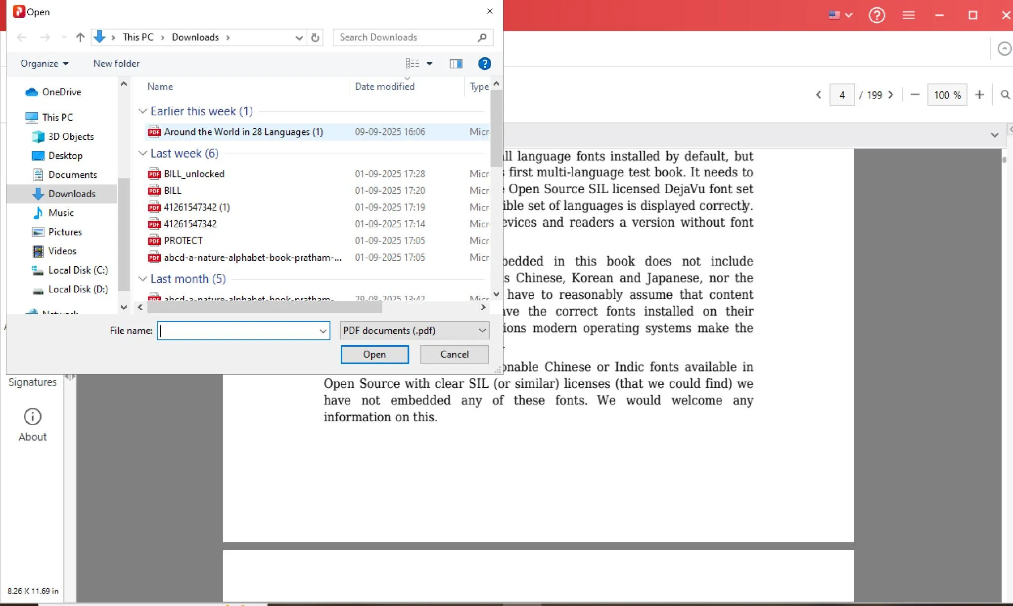The height and width of the screenshot is (606, 1013).
Task: Click the Cancel button
Action: pyautogui.click(x=454, y=354)
